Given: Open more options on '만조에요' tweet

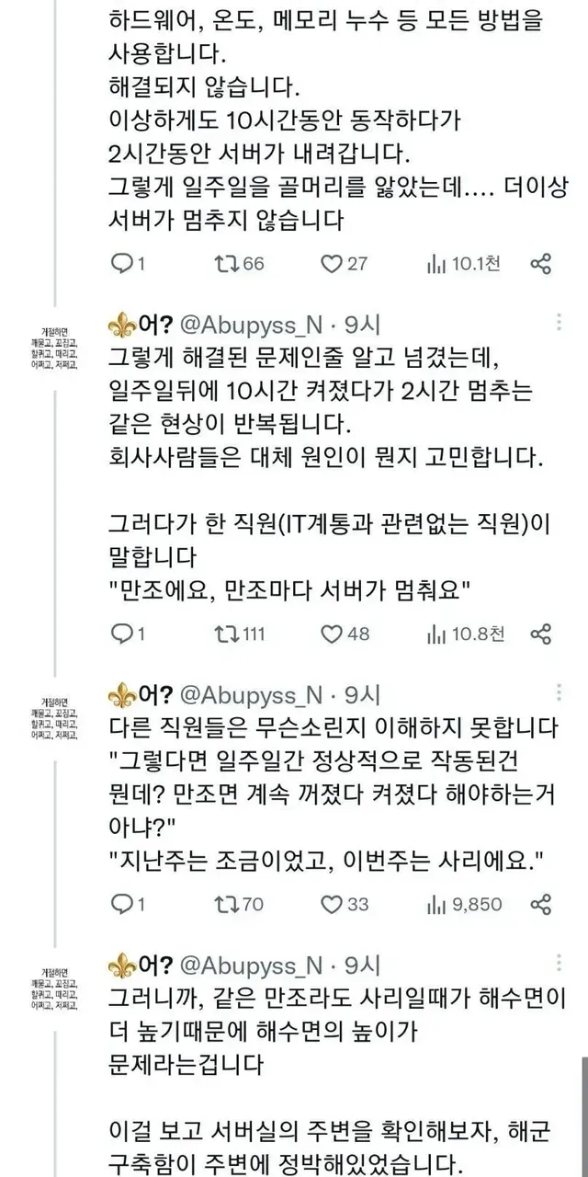Looking at the screenshot, I should [x=560, y=323].
